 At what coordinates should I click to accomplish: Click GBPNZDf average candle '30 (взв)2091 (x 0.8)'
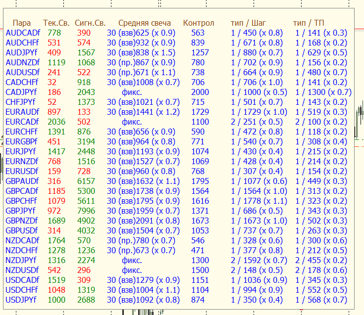[x=143, y=221]
